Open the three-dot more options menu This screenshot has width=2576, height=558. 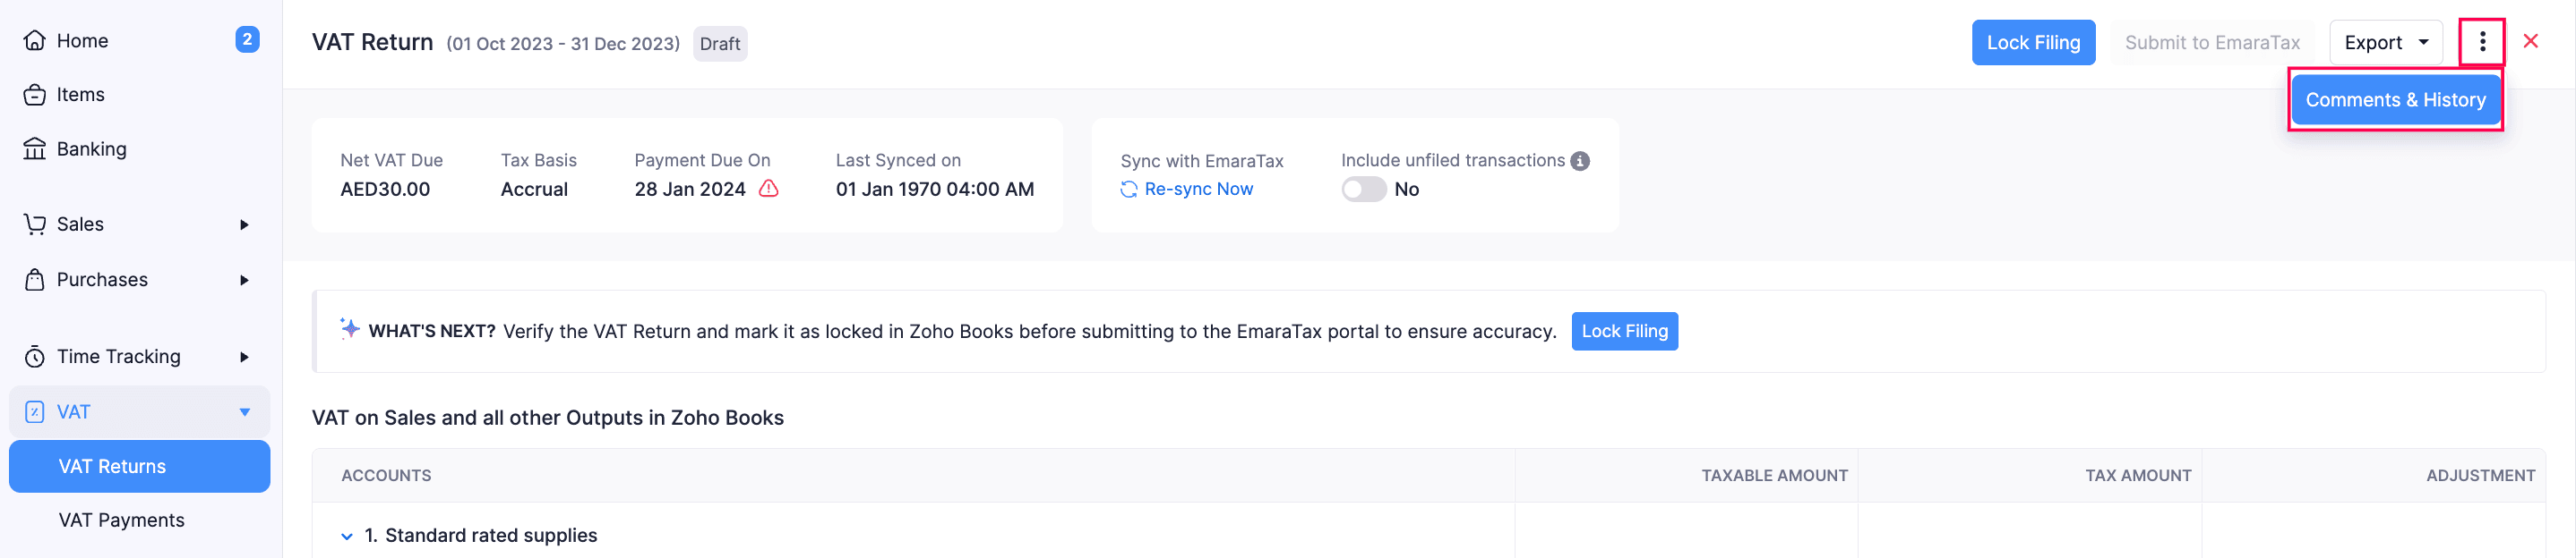2482,42
